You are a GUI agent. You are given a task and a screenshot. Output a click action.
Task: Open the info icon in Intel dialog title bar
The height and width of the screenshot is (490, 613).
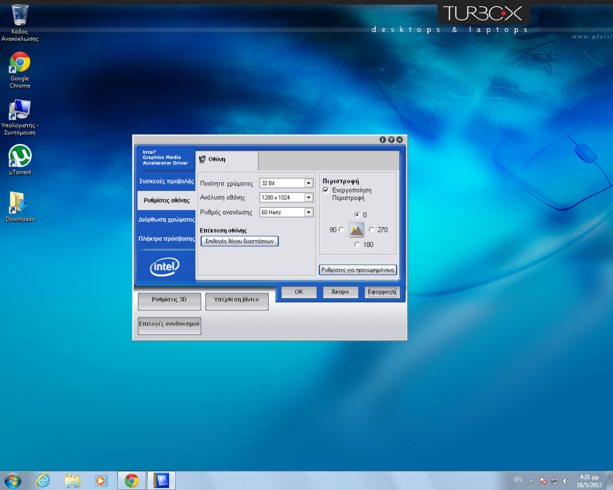click(383, 139)
